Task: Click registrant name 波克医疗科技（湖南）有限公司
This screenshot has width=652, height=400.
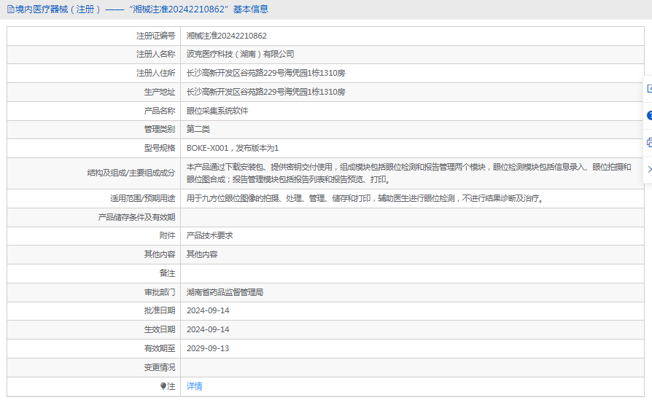Action: click(x=241, y=54)
